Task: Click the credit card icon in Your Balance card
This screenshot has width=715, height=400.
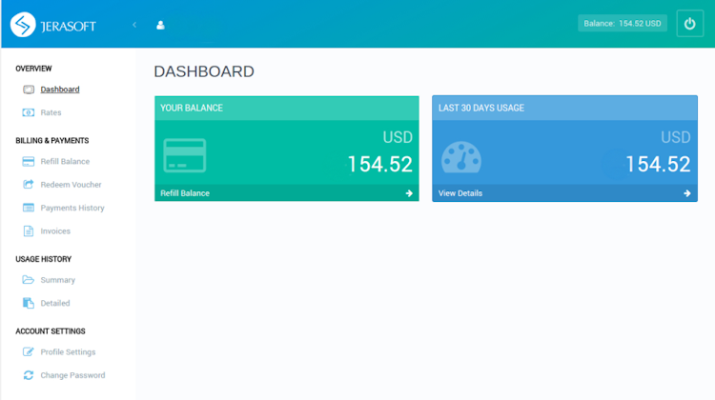Action: pyautogui.click(x=185, y=155)
